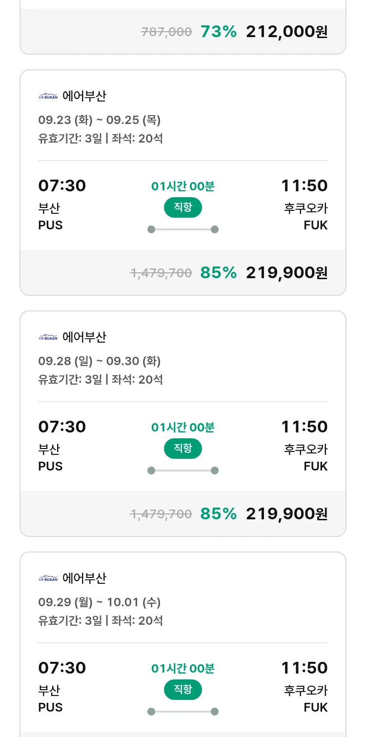Image resolution: width=366 pixels, height=737 pixels.
Task: Tap 후쿠오카 destination on 09.29 flight
Action: click(306, 691)
